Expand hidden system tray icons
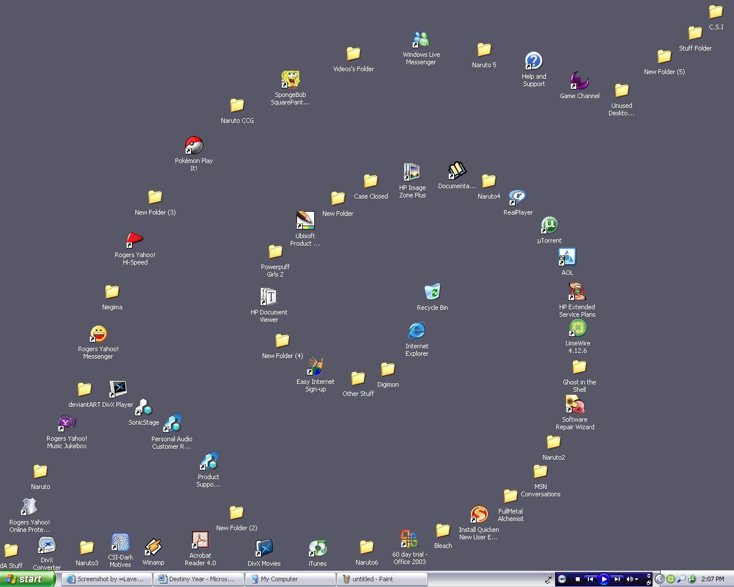 (659, 580)
